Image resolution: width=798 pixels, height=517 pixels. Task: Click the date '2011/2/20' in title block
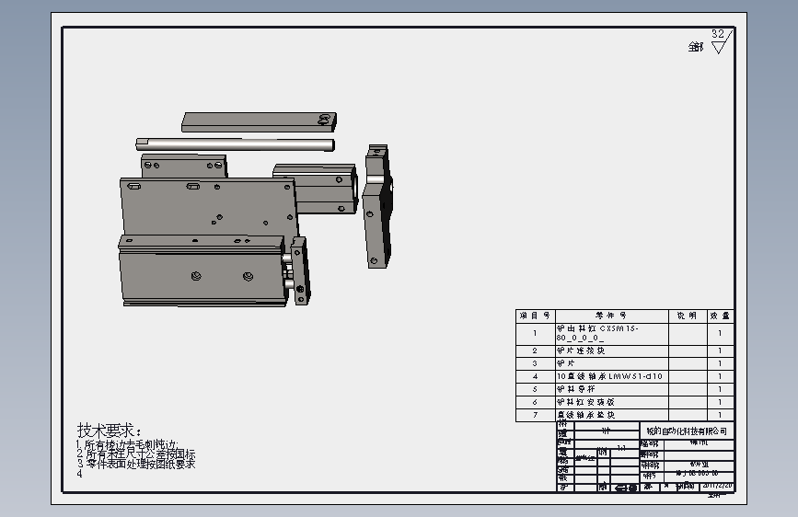pyautogui.click(x=718, y=486)
